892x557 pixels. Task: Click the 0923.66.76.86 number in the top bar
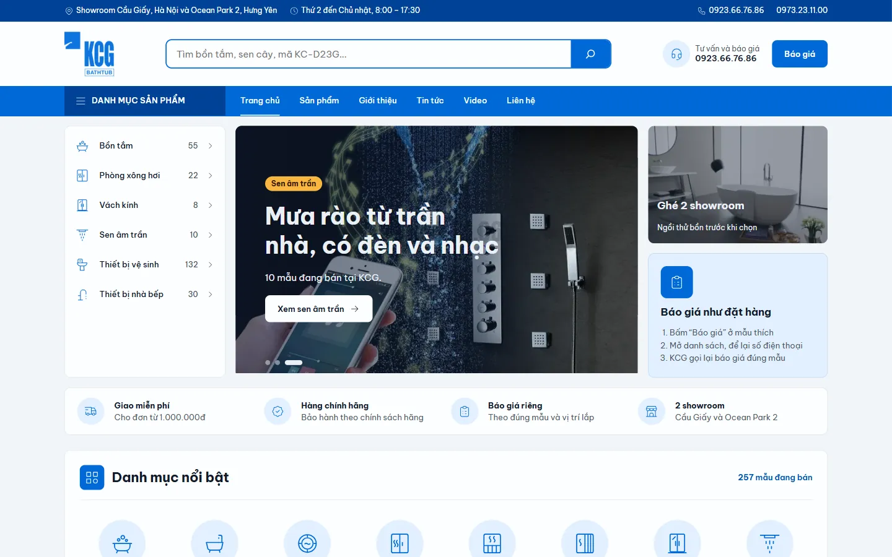coord(737,11)
